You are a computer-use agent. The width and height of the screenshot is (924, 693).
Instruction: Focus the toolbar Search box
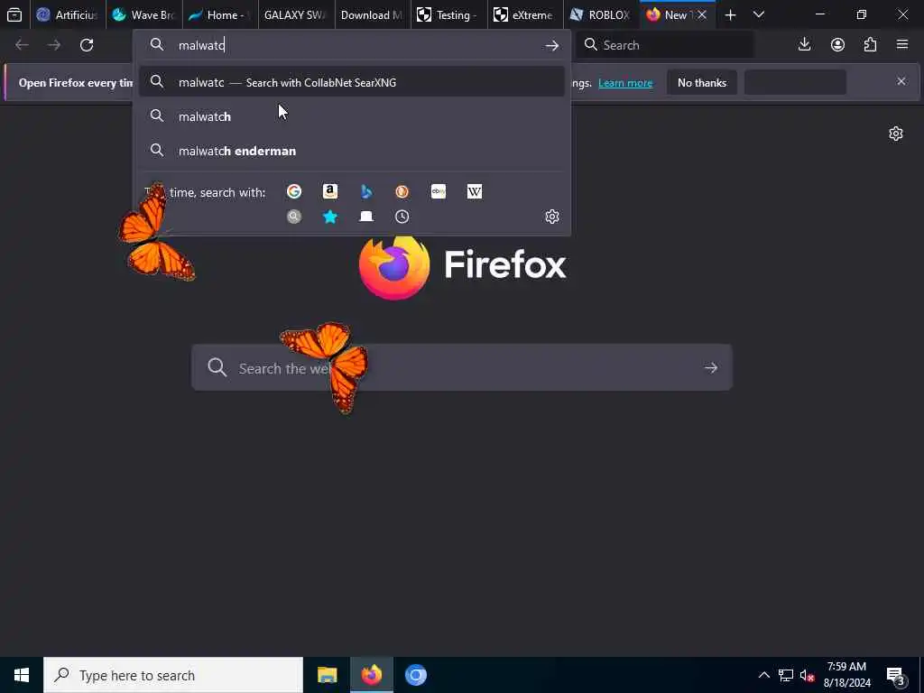[x=664, y=45]
